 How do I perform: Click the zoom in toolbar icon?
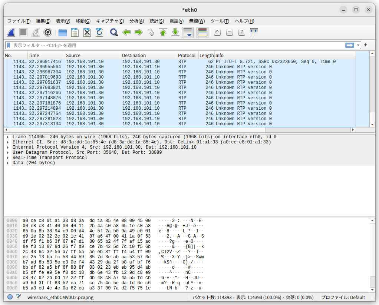[x=217, y=33]
